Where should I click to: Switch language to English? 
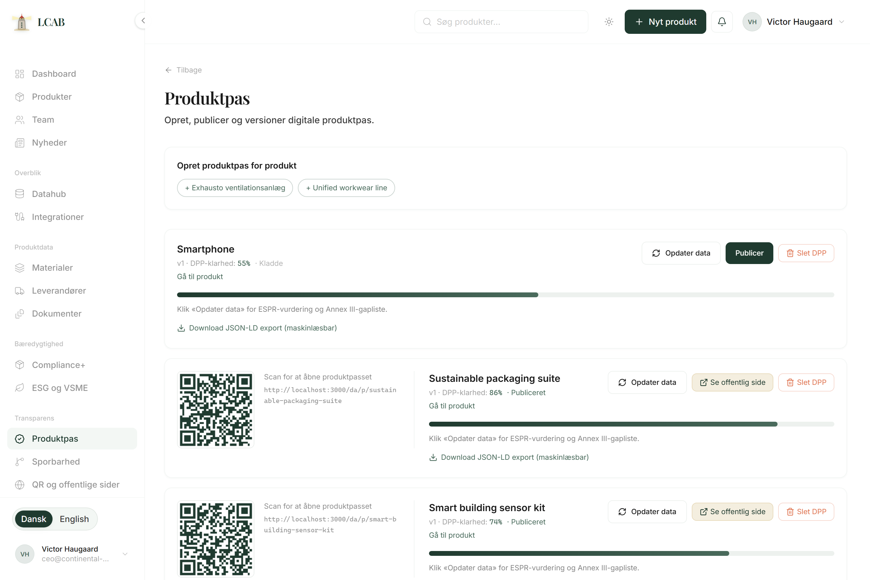[x=74, y=519]
